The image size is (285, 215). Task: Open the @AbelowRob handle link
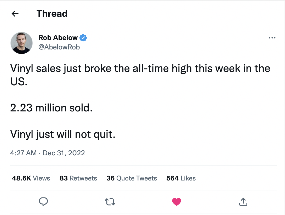point(59,47)
